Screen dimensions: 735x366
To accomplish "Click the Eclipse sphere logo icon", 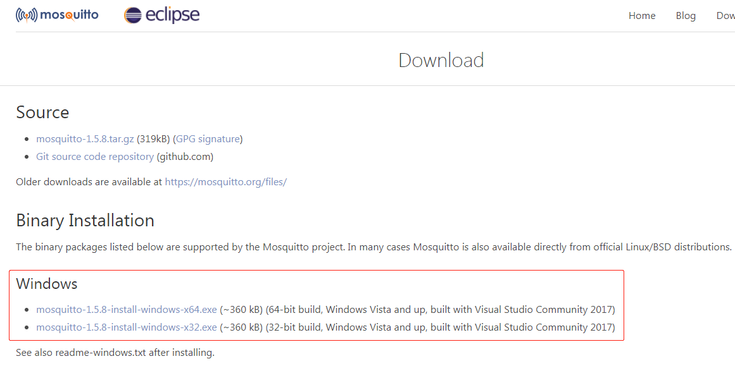I will pos(133,15).
